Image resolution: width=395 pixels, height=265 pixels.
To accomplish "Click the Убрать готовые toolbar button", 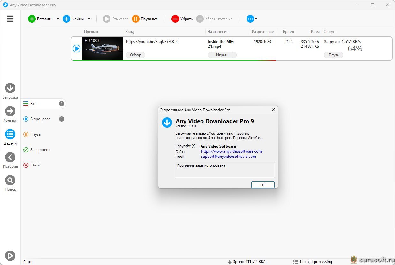I will [214, 19].
